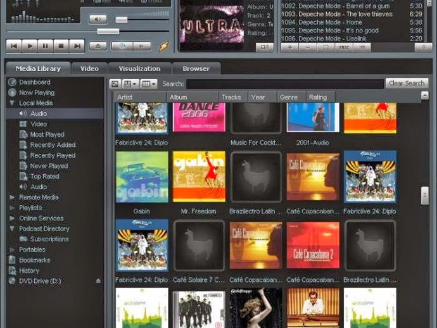Toggle file info view under album art
This screenshot has height=328, width=437.
(x=264, y=47)
